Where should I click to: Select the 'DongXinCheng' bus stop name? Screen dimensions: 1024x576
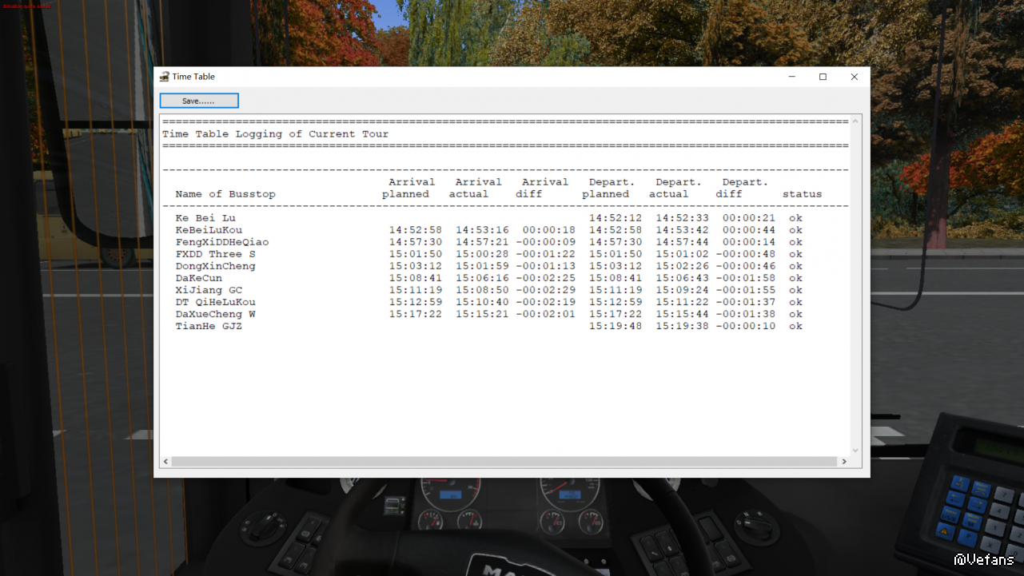[216, 266]
